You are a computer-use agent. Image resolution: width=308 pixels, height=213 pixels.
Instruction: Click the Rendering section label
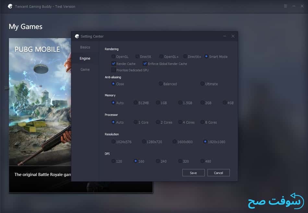(x=112, y=49)
